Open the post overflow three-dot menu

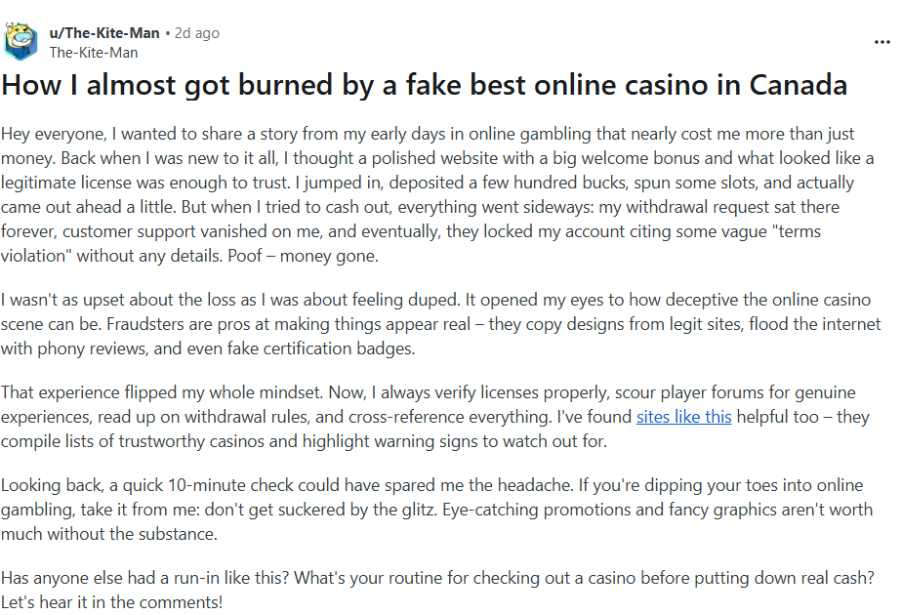point(881,43)
